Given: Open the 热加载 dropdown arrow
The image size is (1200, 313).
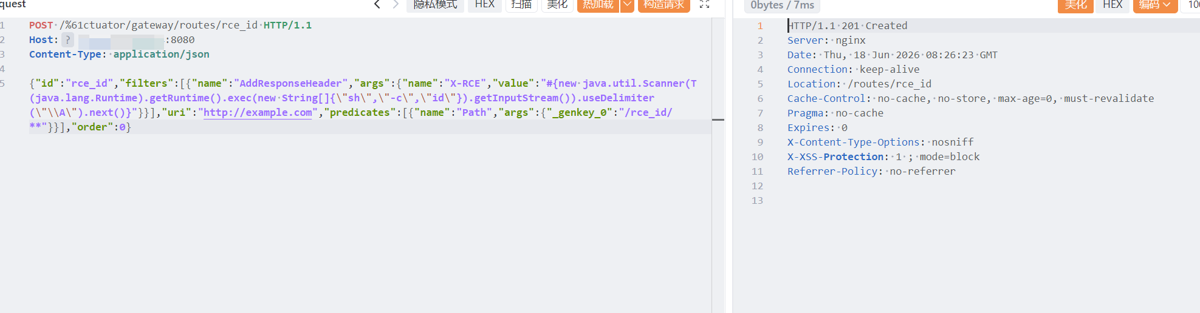Looking at the screenshot, I should [x=627, y=5].
